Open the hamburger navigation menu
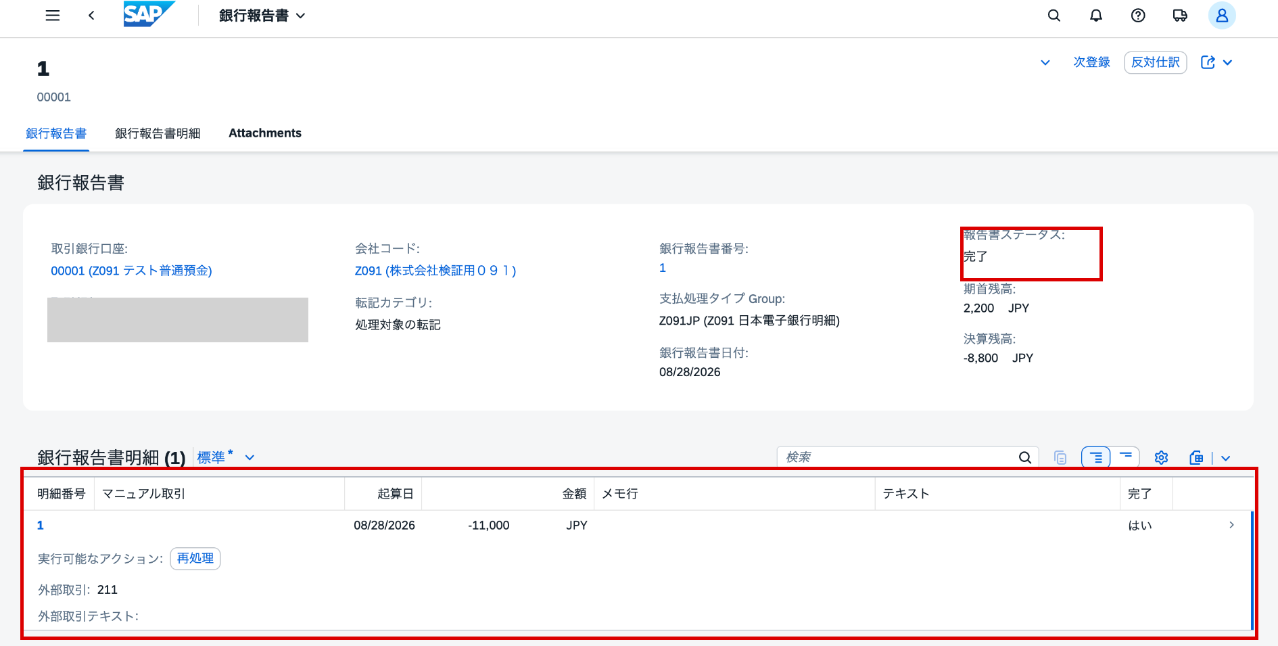Image resolution: width=1278 pixels, height=646 pixels. [x=53, y=16]
